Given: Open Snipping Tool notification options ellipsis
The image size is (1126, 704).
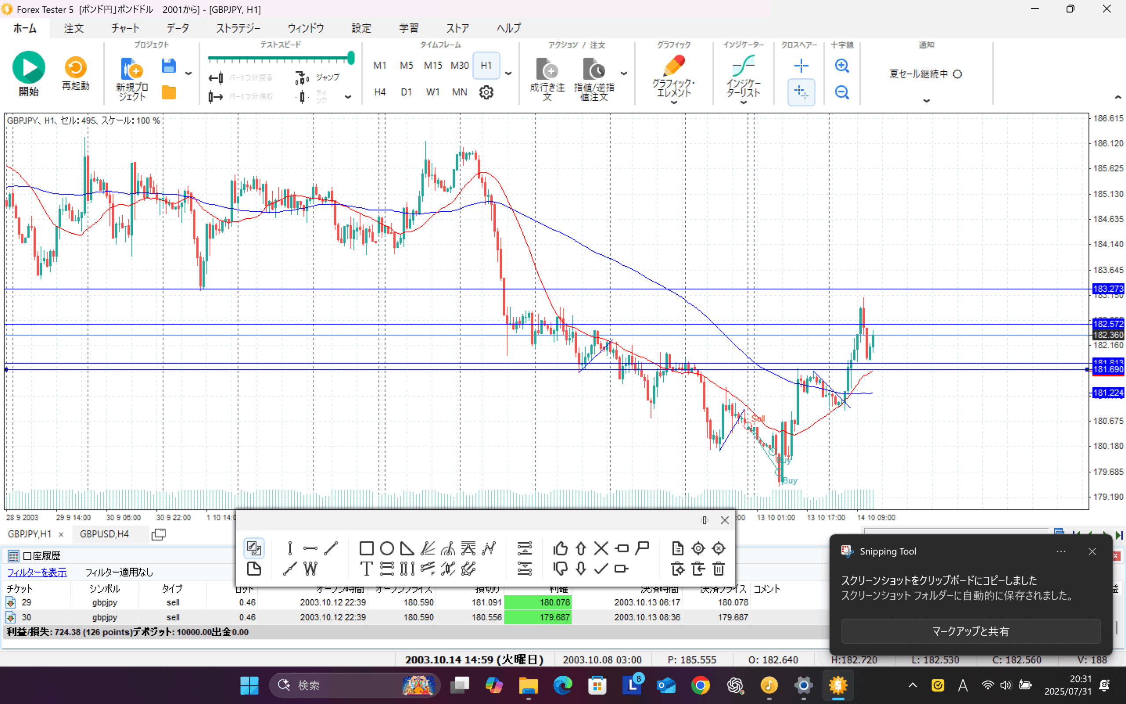Looking at the screenshot, I should tap(1061, 551).
